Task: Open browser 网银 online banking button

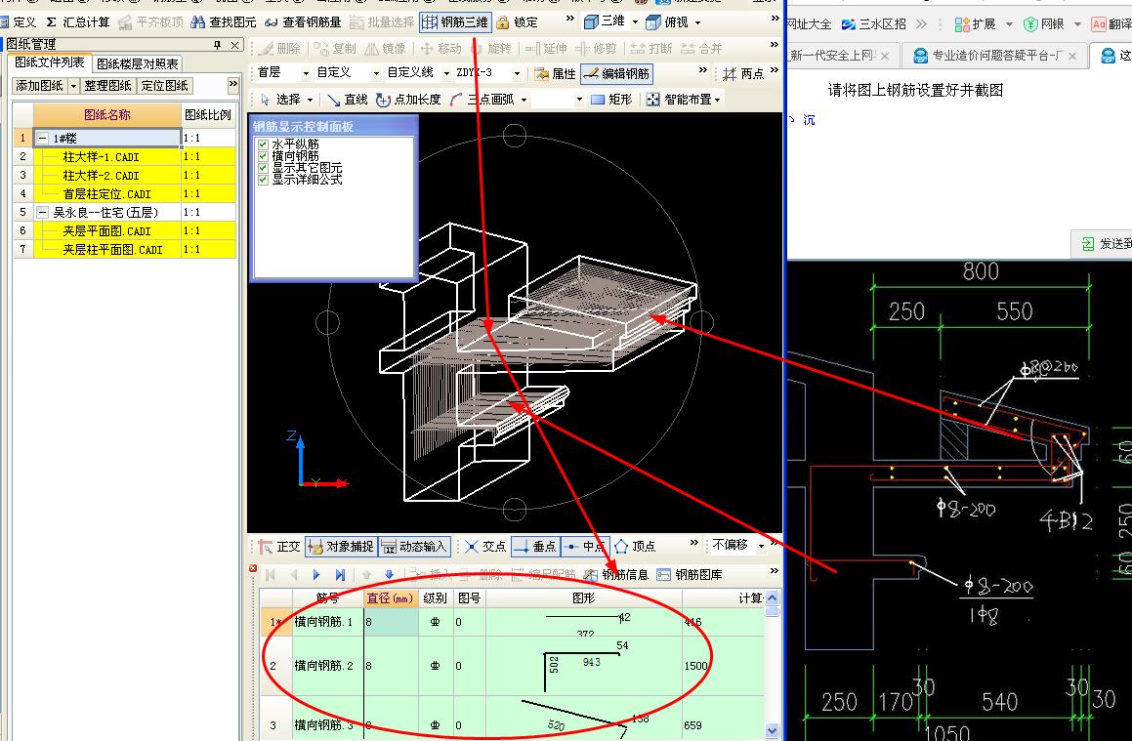Action: tap(1044, 23)
